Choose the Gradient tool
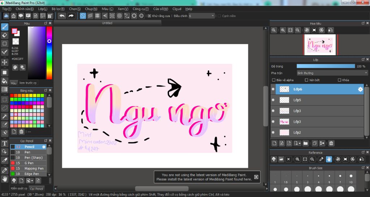The image size is (370, 197). click(x=4, y=89)
